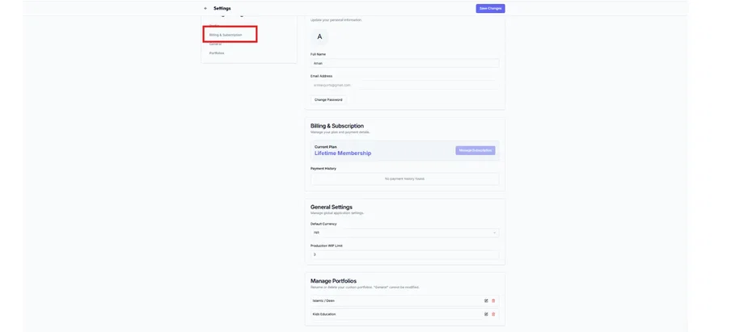Click the Production WIP Limit field
Screen dimensions: 744x332
[404, 254]
